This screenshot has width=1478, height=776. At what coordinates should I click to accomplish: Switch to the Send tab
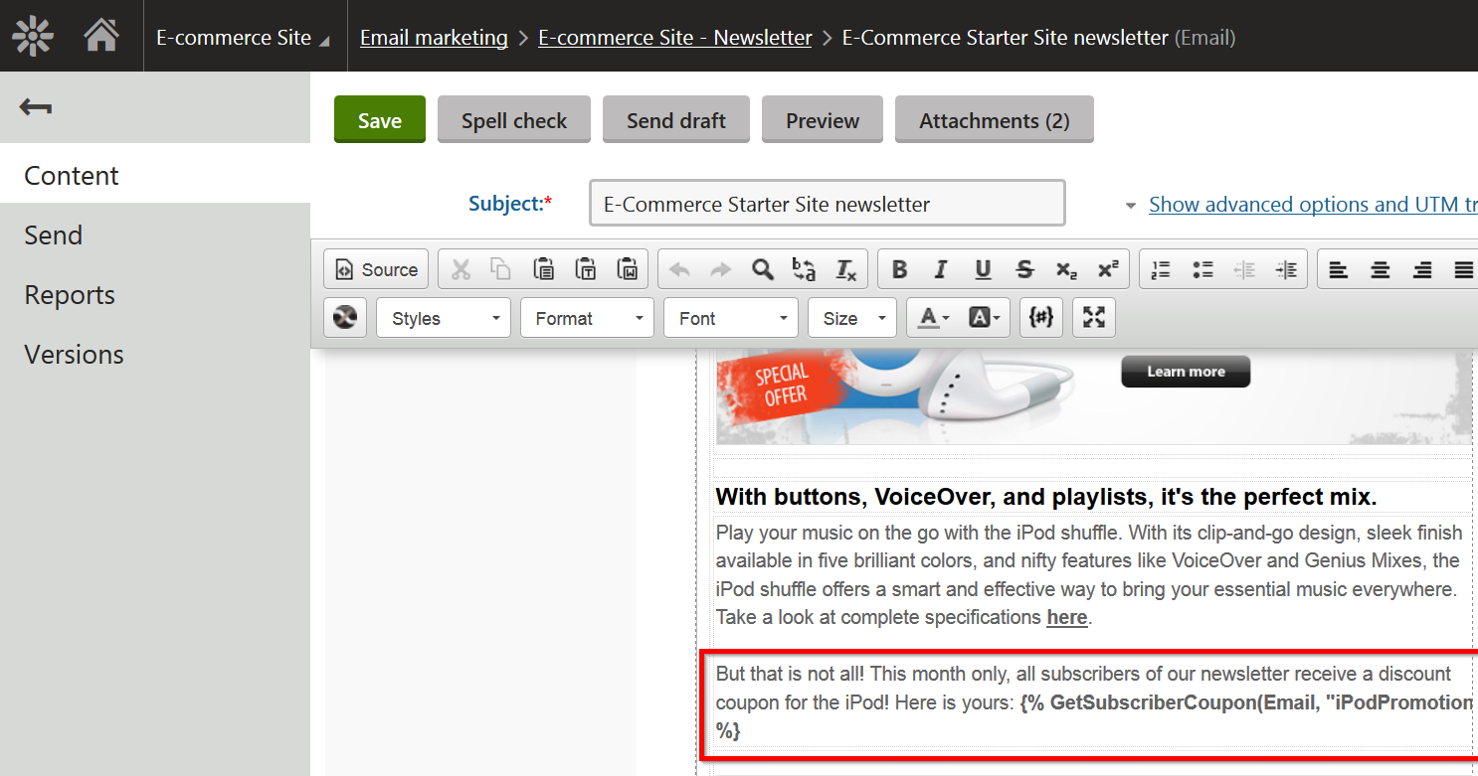coord(155,234)
